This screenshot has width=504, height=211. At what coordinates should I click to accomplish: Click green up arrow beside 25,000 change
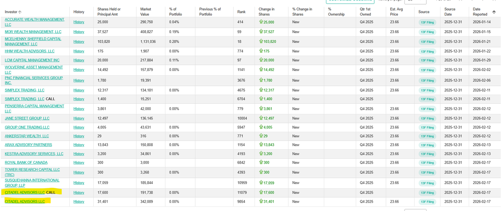point(261,22)
